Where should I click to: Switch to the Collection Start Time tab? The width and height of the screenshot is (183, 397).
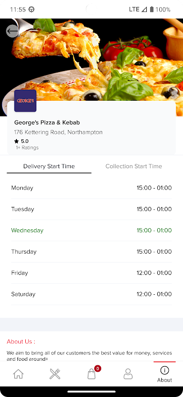click(x=133, y=166)
